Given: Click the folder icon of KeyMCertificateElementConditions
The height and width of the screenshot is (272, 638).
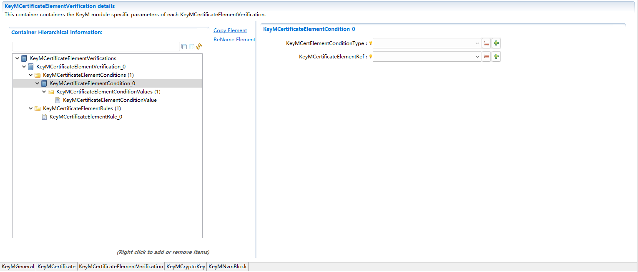Looking at the screenshot, I should pyautogui.click(x=38, y=75).
